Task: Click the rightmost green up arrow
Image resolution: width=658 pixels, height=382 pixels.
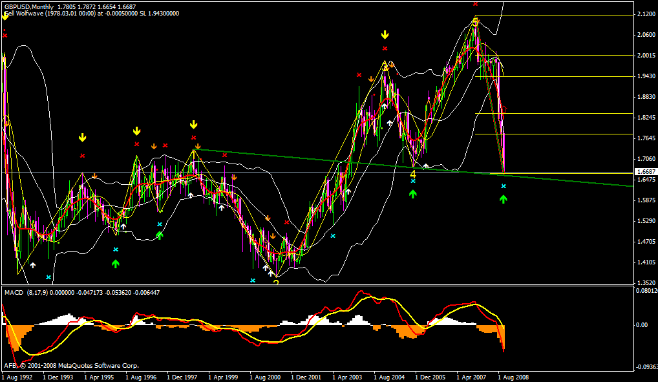Action: [x=504, y=198]
